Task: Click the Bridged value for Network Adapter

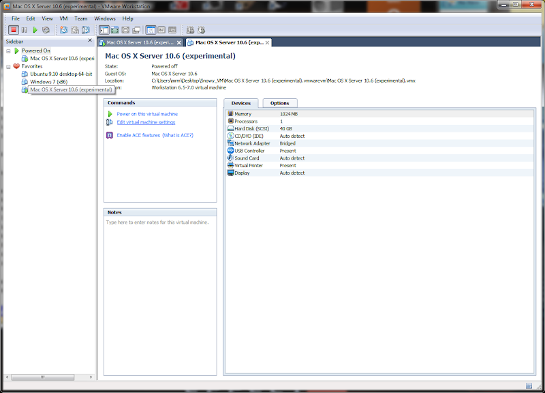Action: click(x=287, y=143)
